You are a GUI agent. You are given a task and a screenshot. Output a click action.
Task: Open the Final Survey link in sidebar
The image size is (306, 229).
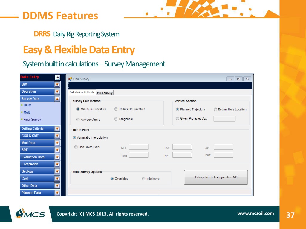[x=32, y=120]
